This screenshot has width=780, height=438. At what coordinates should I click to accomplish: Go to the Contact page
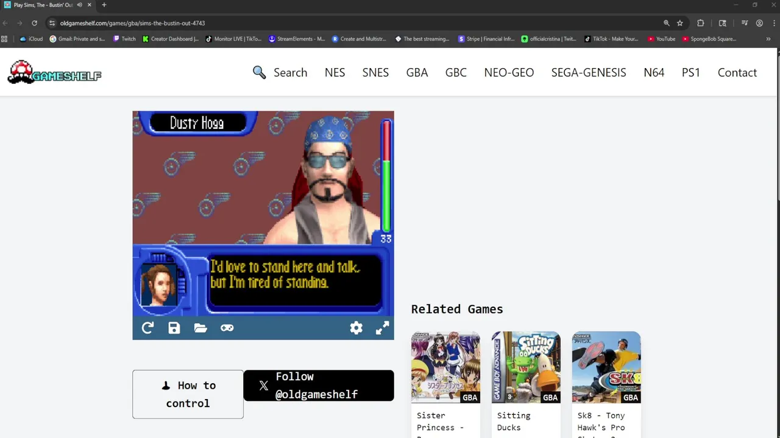(x=737, y=72)
